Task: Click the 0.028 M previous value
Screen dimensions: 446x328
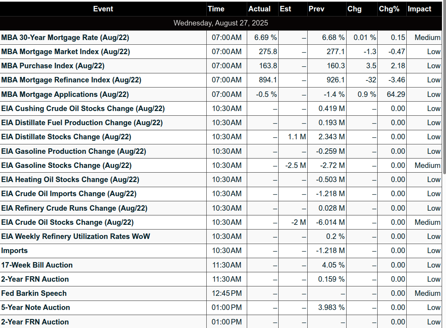Action: [x=331, y=208]
